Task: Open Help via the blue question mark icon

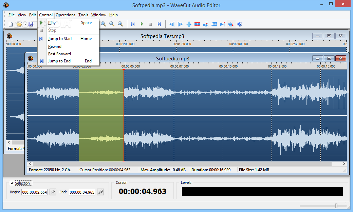Action: click(x=240, y=24)
